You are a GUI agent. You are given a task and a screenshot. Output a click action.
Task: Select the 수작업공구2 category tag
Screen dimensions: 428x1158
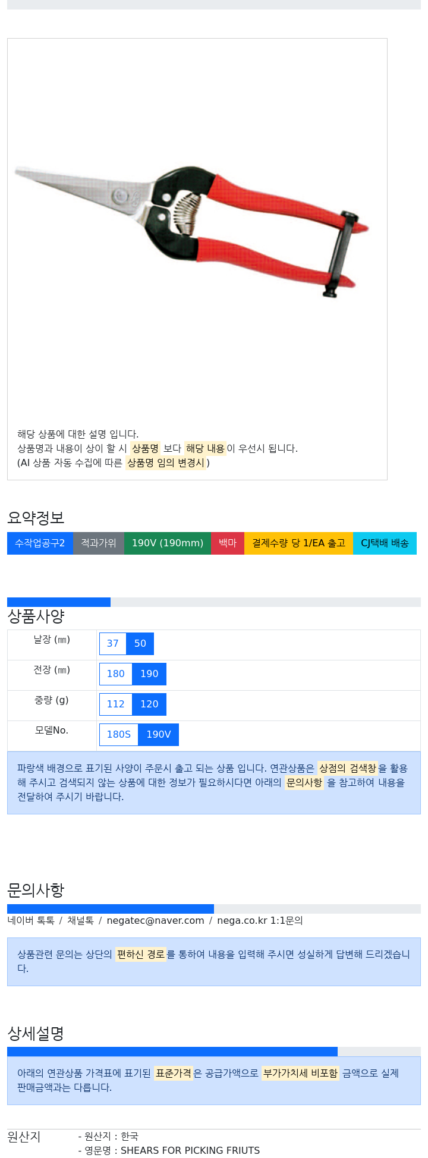40,543
